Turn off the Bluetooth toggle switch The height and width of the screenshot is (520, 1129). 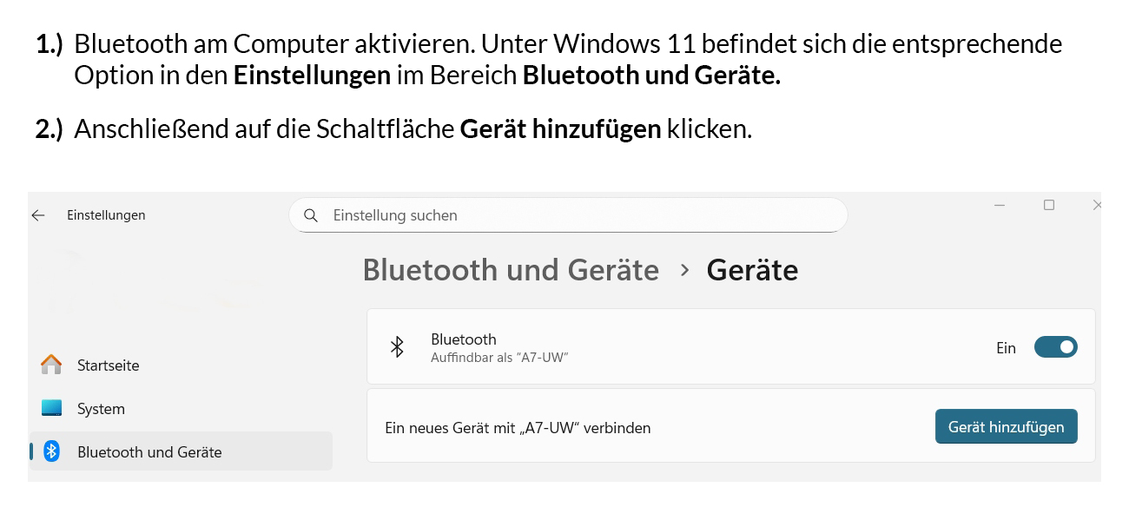tap(1055, 347)
